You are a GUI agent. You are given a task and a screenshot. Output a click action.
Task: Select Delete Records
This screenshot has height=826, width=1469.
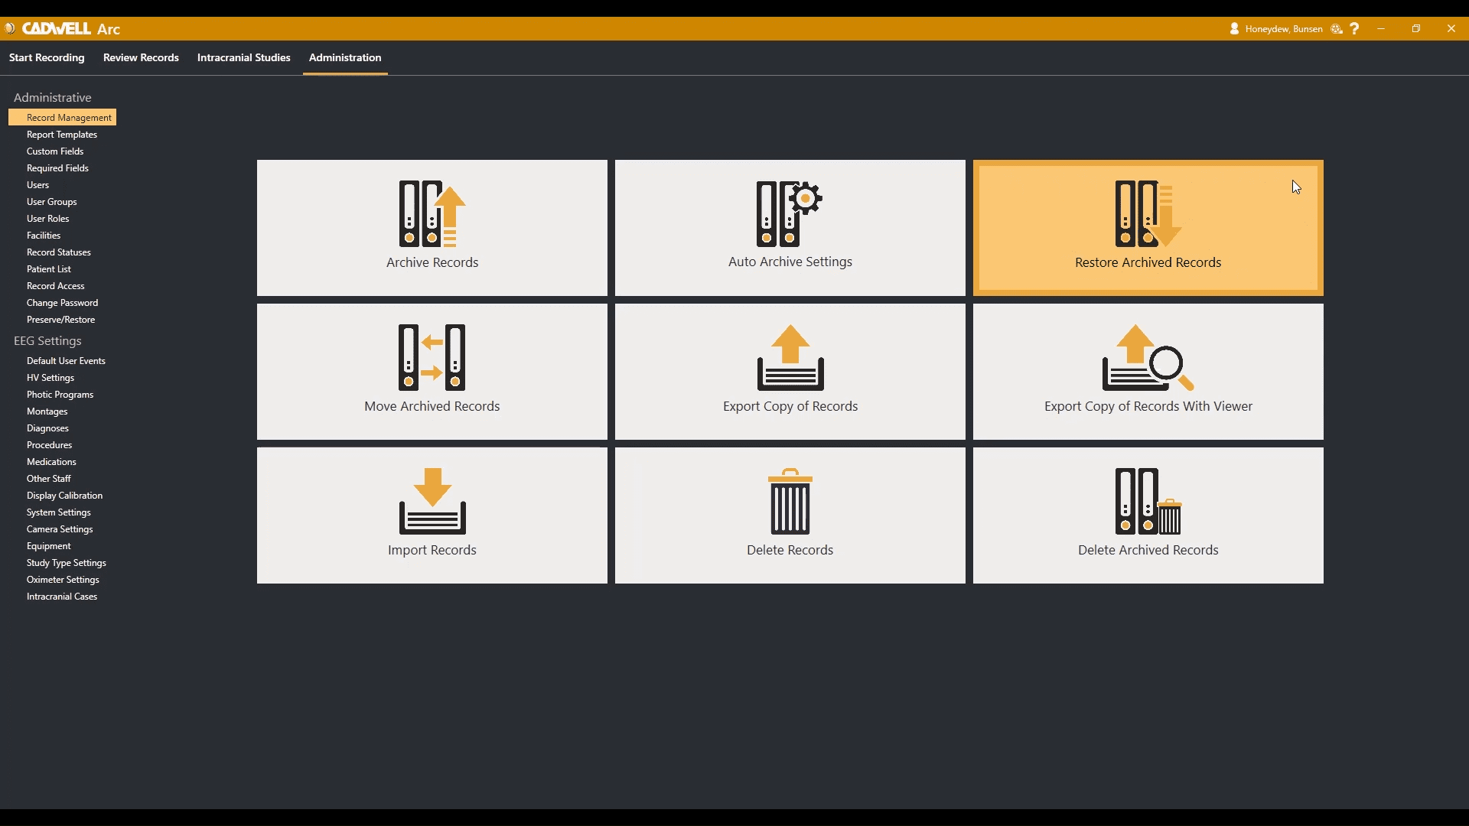coord(790,515)
